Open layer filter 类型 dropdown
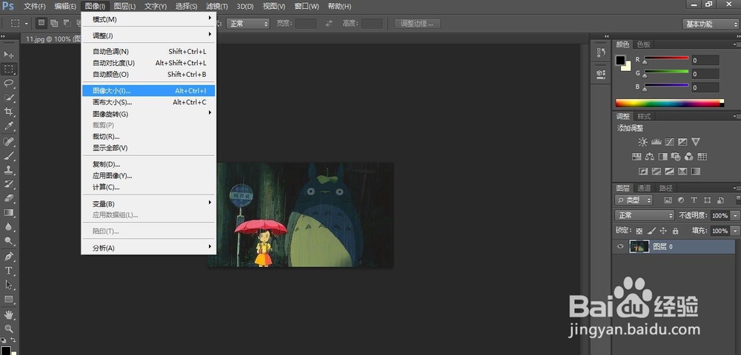 pos(634,200)
